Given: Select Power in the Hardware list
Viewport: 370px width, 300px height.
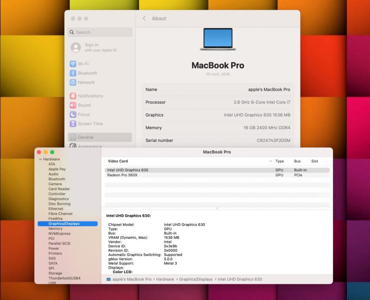Looking at the screenshot, I should coord(54,249).
